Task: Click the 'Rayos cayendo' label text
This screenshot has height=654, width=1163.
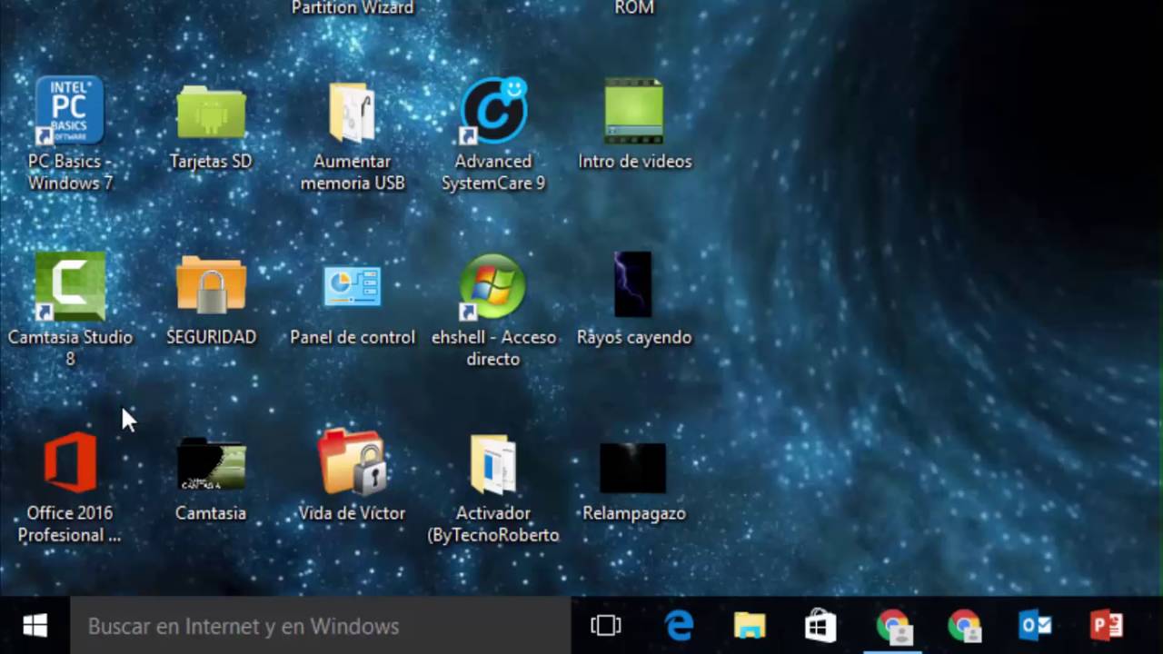Action: [x=634, y=337]
